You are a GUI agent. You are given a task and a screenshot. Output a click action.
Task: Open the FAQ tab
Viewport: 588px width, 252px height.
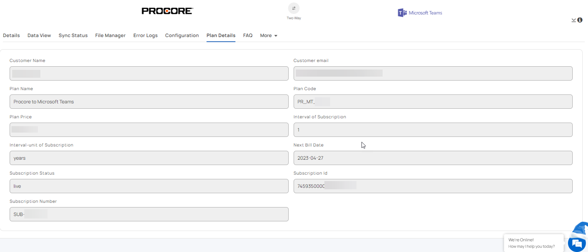[x=248, y=35]
